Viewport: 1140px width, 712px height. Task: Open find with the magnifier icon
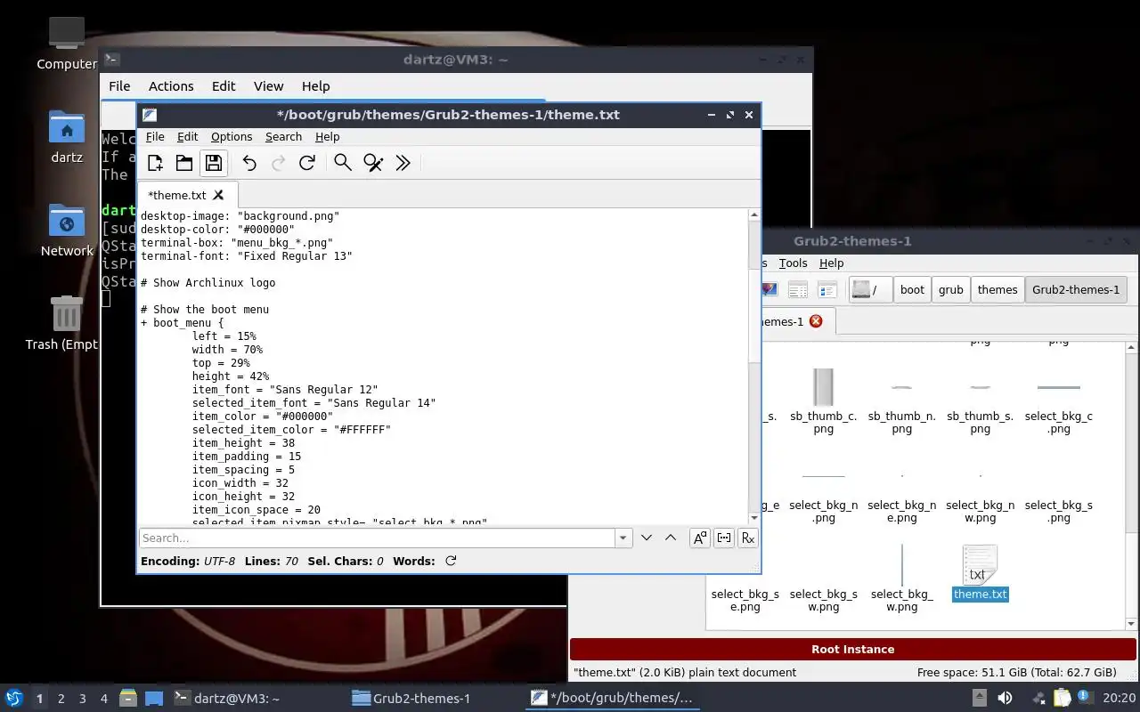pyautogui.click(x=343, y=163)
